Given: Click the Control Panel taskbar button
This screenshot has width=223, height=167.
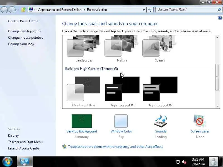Looking at the screenshot, I should 25,161.
